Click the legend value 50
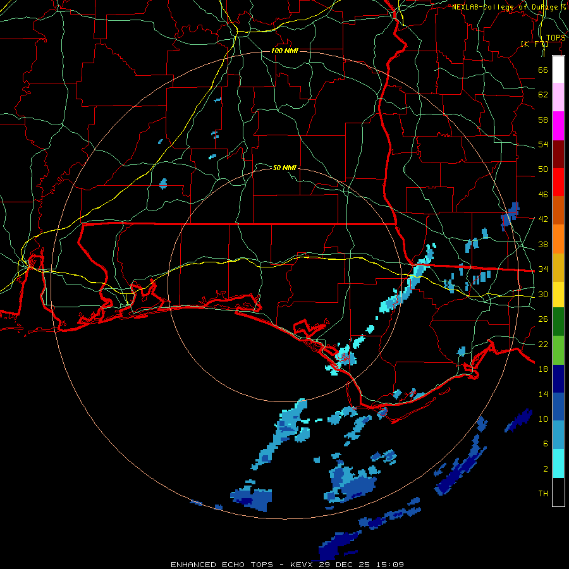This screenshot has height=569, width=569. pos(543,169)
